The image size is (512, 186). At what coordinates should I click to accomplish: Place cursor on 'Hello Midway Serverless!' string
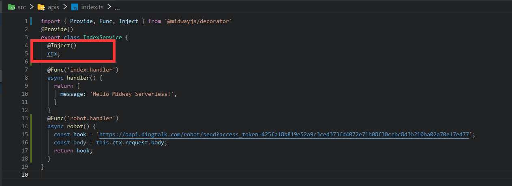click(134, 94)
